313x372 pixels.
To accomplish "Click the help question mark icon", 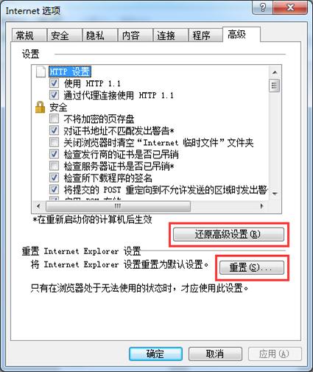I will pos(263,7).
